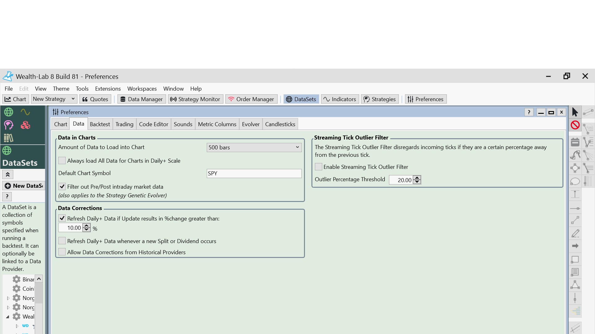595x334 pixels.
Task: Uncheck Refresh Daily+ Data on %change
Action: point(62,218)
